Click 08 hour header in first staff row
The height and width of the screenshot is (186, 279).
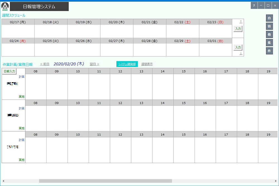[x=36, y=71]
